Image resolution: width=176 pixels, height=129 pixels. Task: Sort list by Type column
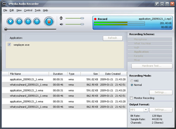coord(74,74)
